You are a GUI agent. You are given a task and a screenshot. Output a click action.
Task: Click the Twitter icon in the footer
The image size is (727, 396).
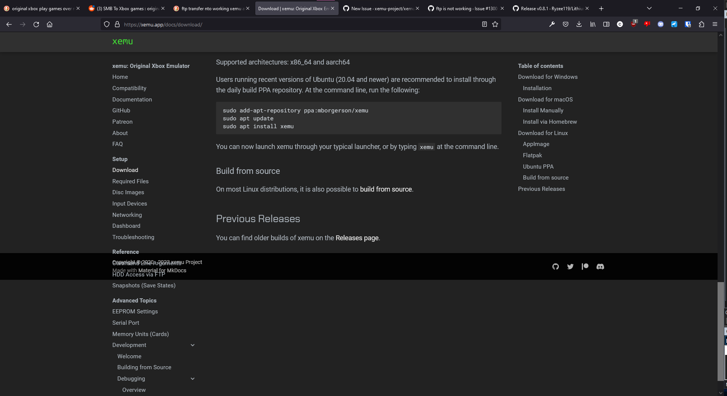click(x=570, y=266)
